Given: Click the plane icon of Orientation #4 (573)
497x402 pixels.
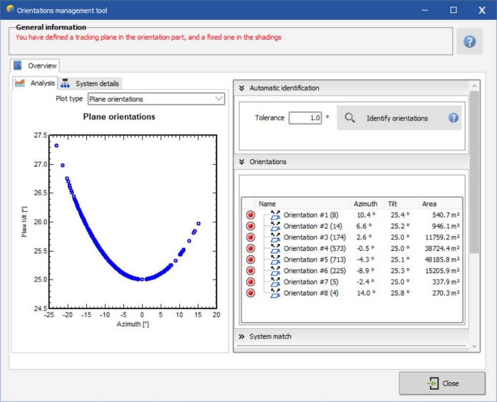Looking at the screenshot, I should pyautogui.click(x=275, y=249).
